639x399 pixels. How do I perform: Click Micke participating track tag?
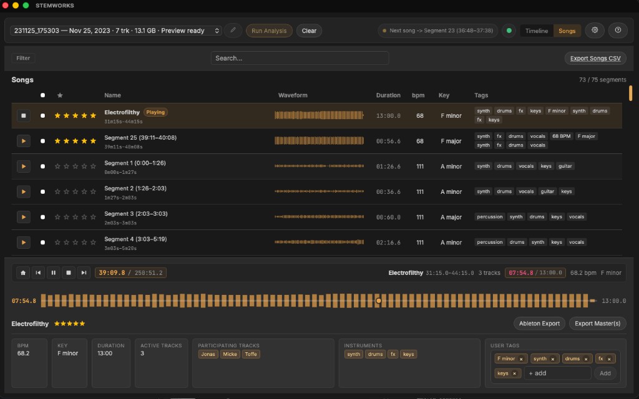(230, 354)
